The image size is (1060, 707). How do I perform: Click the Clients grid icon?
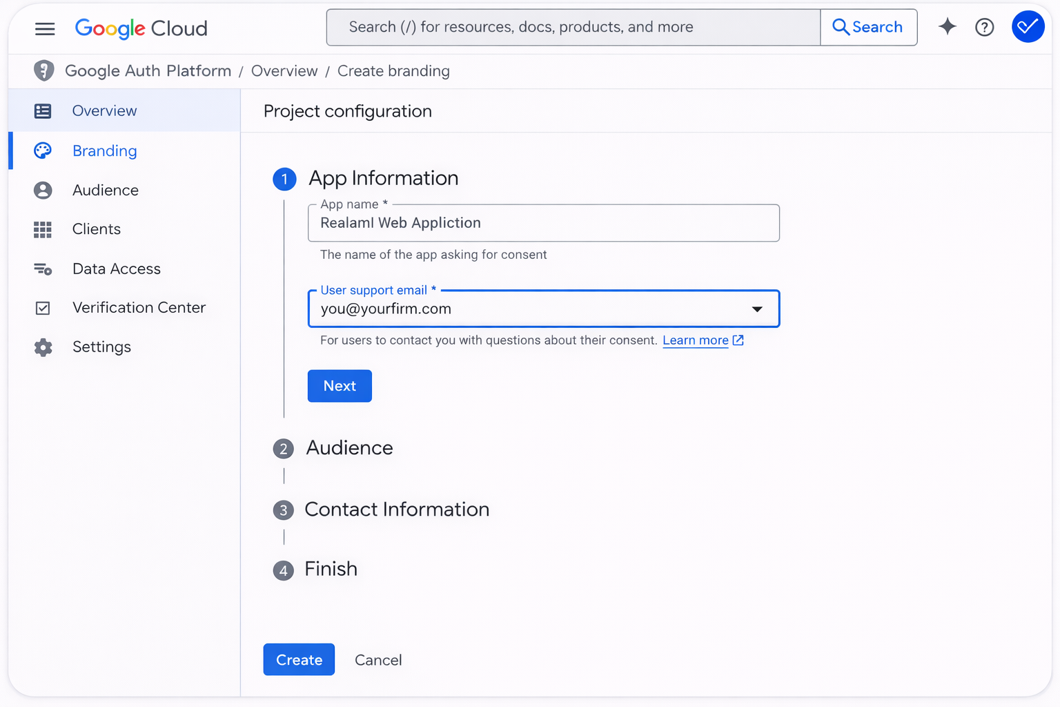coord(43,229)
